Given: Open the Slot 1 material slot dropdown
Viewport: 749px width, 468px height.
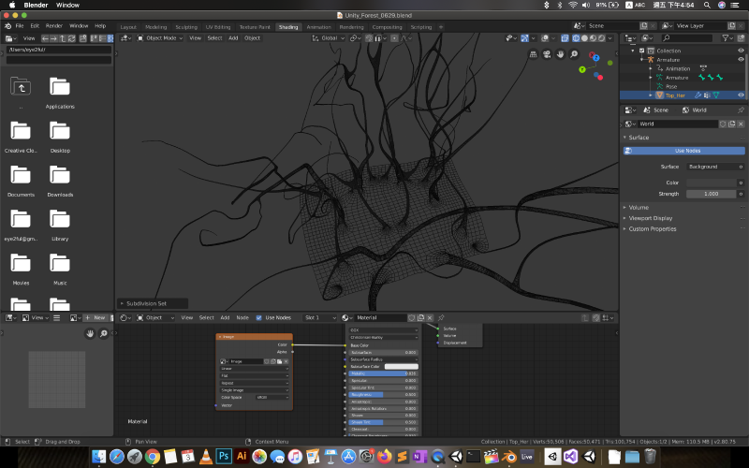Looking at the screenshot, I should point(316,317).
